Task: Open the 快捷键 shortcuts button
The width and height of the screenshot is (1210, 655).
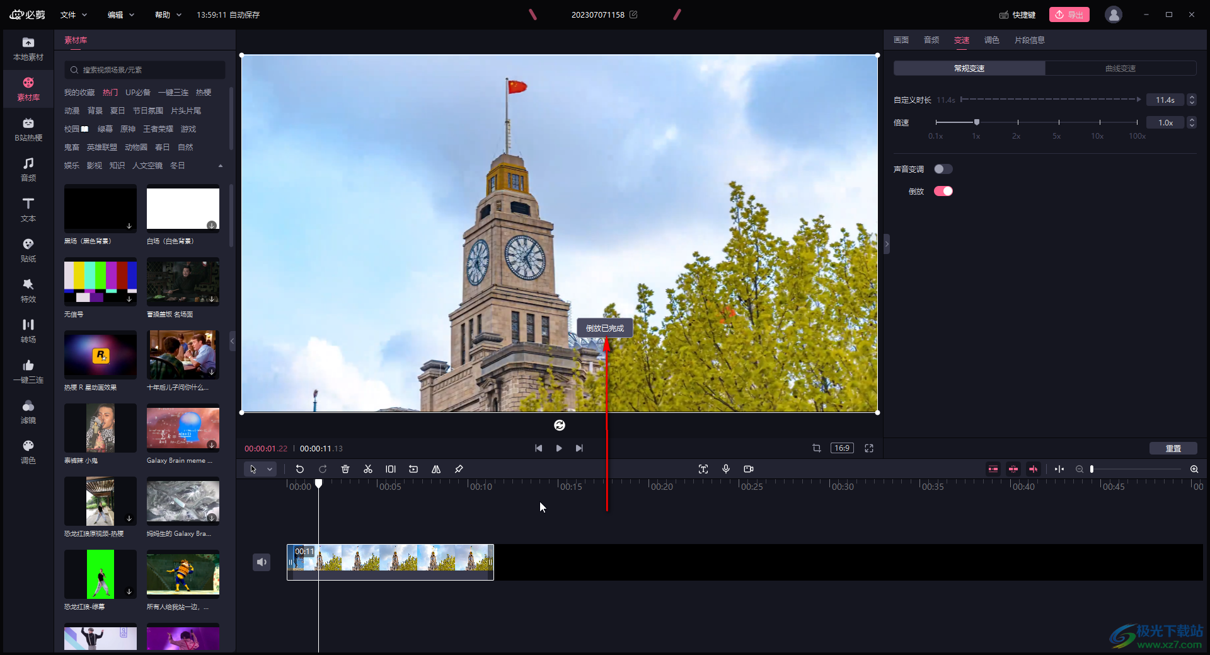Action: [x=1018, y=14]
